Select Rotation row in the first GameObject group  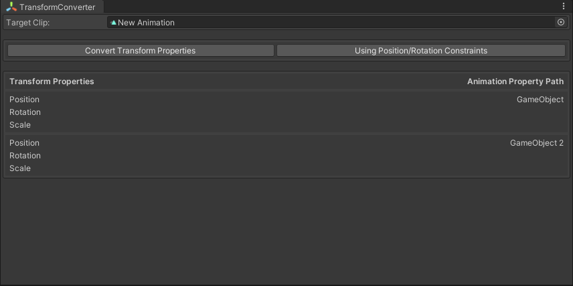tap(25, 112)
